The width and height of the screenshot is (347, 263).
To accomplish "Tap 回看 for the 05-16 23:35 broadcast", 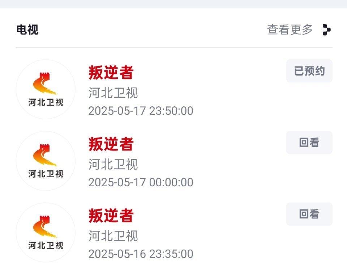I will (309, 214).
